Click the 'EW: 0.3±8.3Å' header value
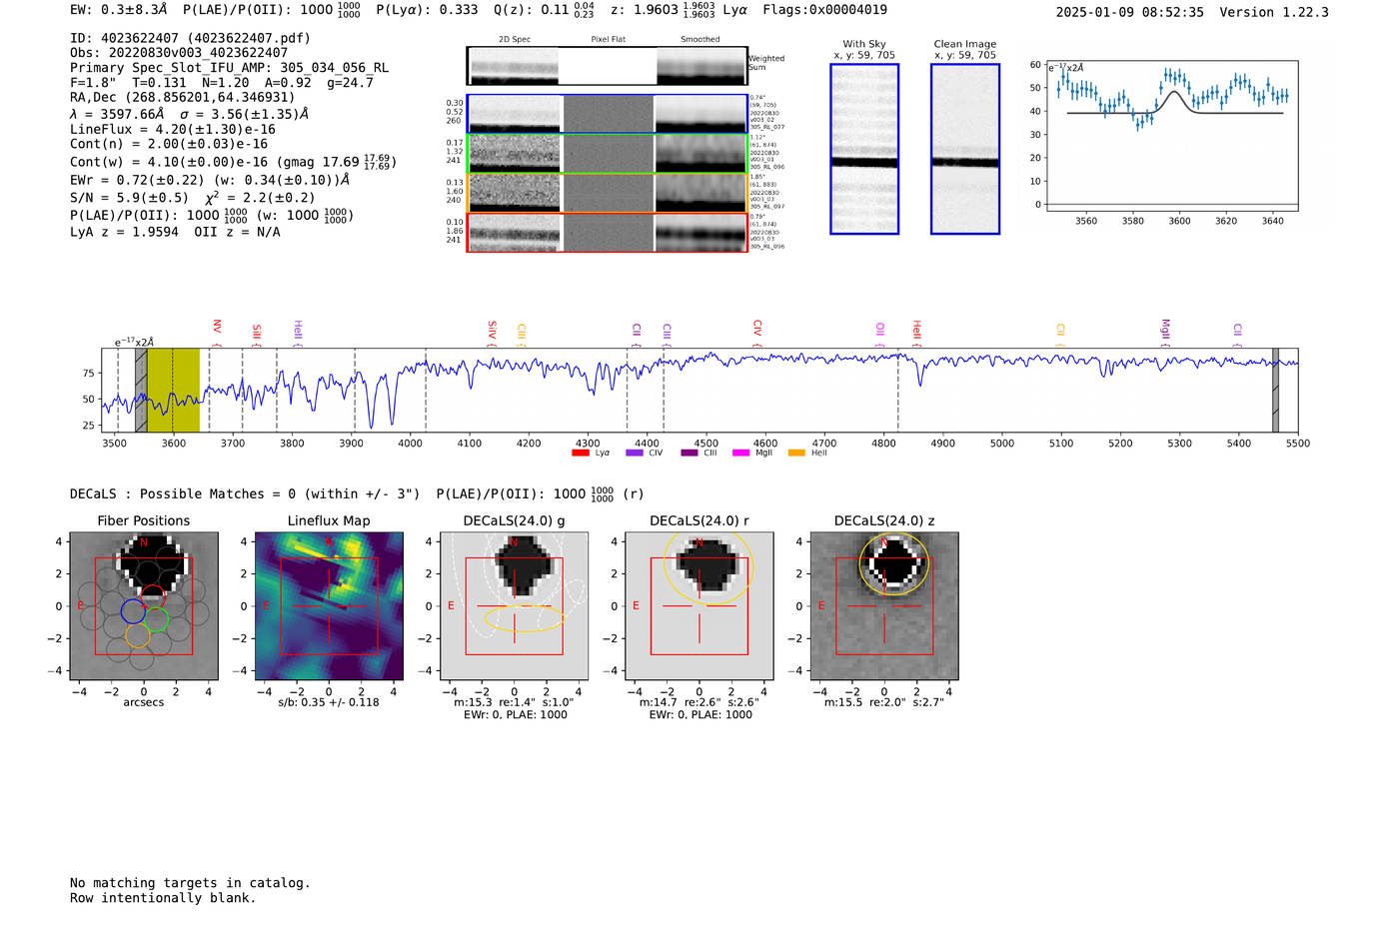The width and height of the screenshot is (1399, 952). tap(119, 9)
